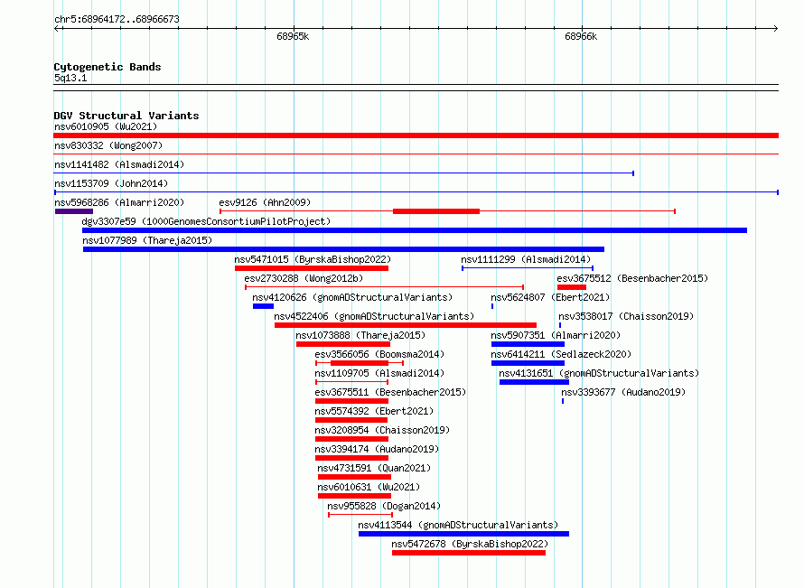Screen dimensions: 804x588
Task: Select the thick red esv9126 segment
Action: (x=436, y=211)
